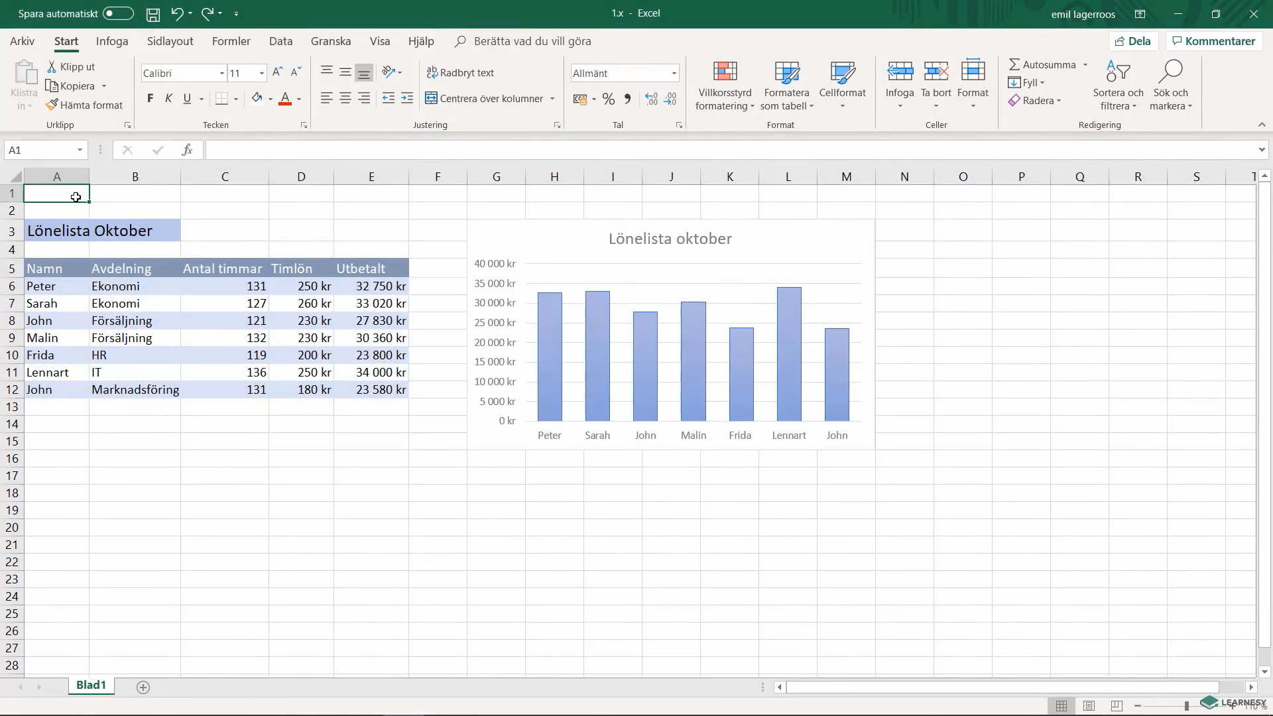Click the Undo arrow icon

coord(176,13)
